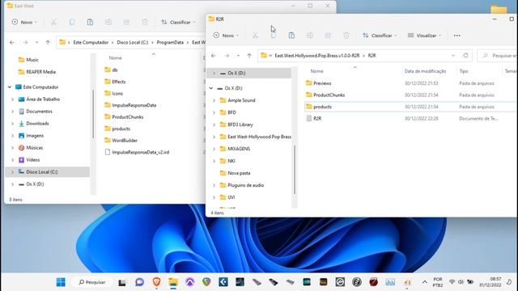Click the Pesquisar search field in R2R window

498,56
